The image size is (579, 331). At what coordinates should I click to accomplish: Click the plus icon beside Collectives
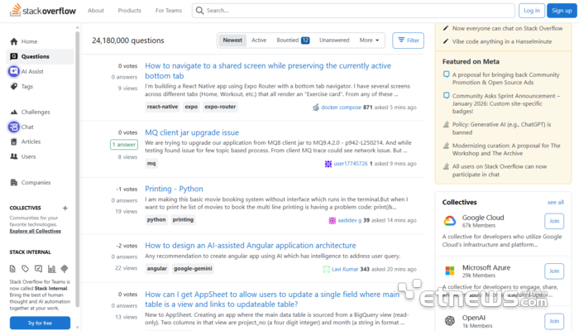pyautogui.click(x=65, y=208)
